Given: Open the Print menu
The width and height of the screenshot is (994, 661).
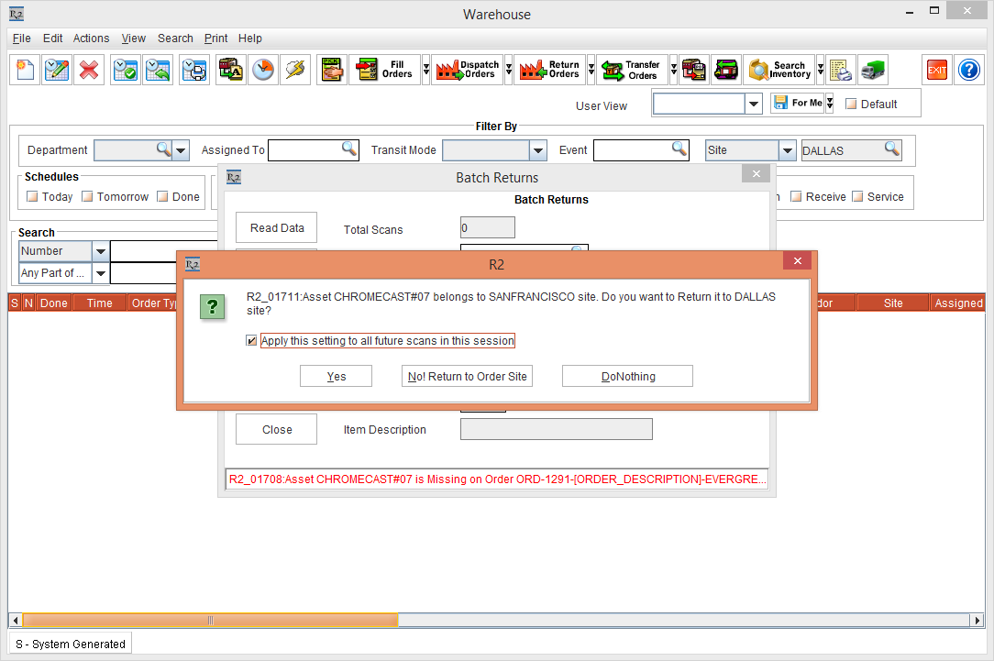Looking at the screenshot, I should tap(215, 38).
